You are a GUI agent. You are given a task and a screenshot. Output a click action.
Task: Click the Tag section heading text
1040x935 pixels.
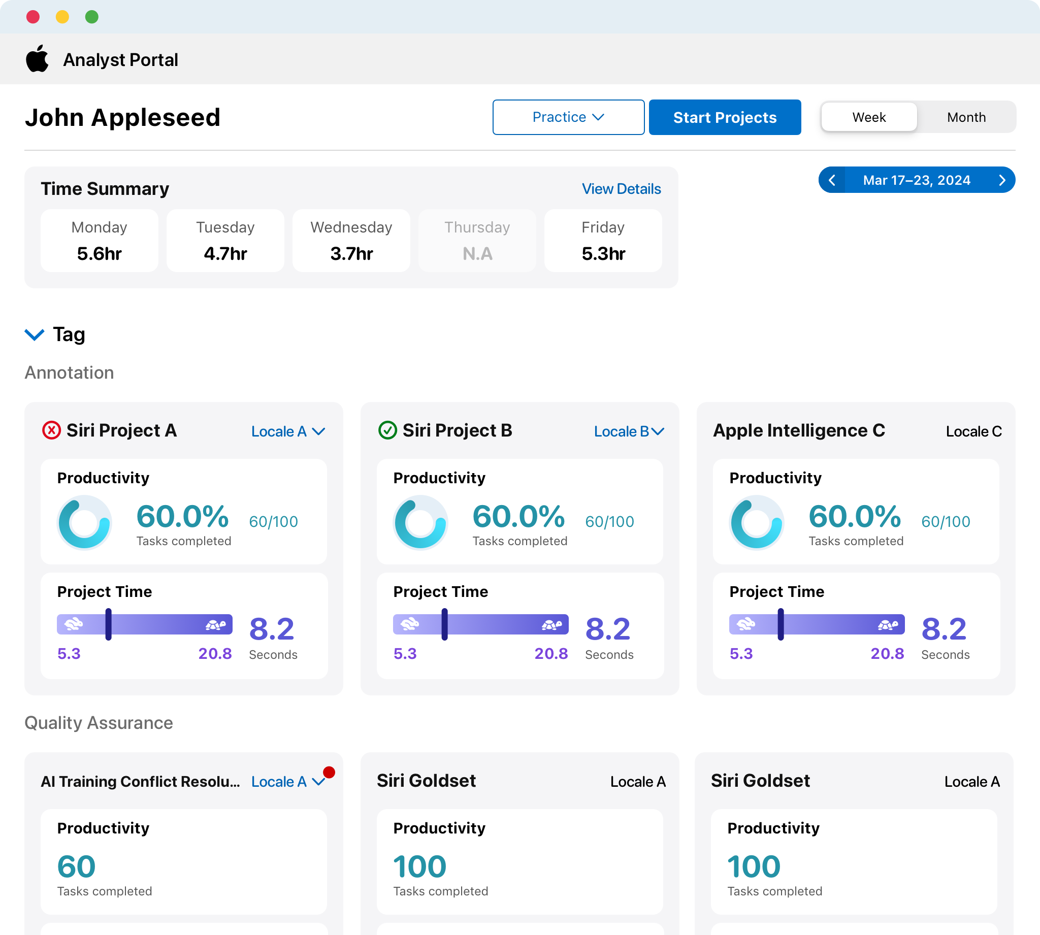(x=70, y=335)
